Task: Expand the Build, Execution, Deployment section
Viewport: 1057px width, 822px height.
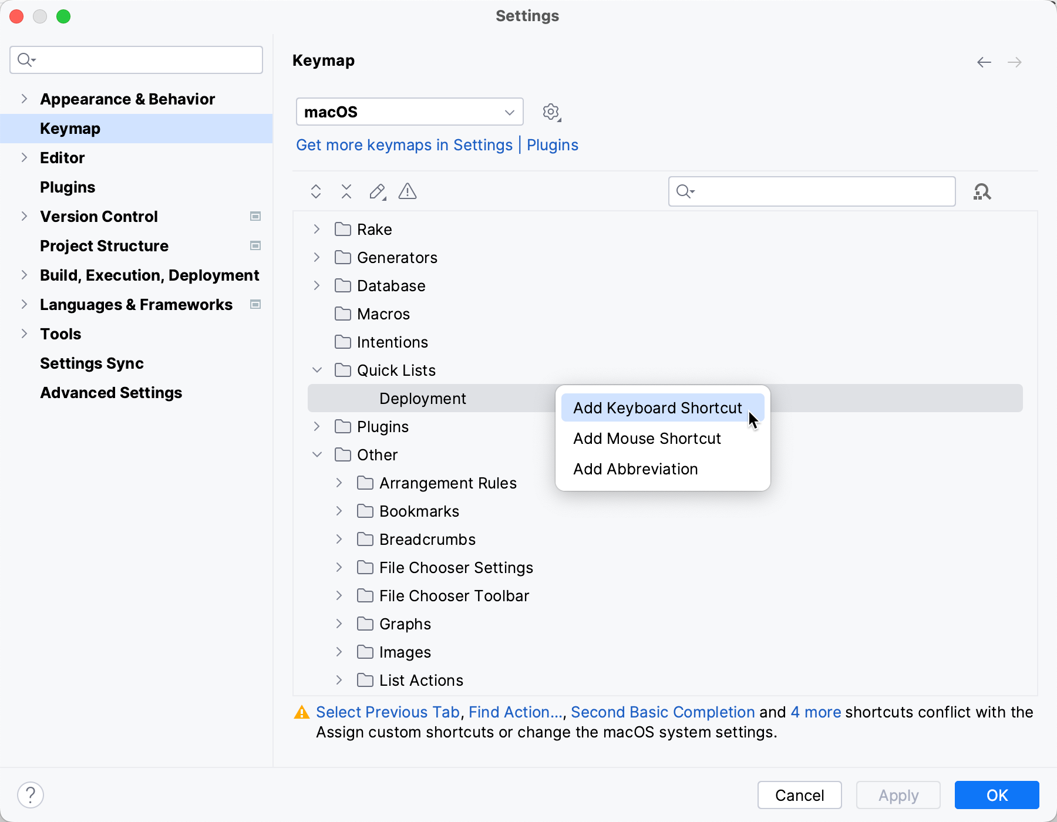Action: click(23, 275)
